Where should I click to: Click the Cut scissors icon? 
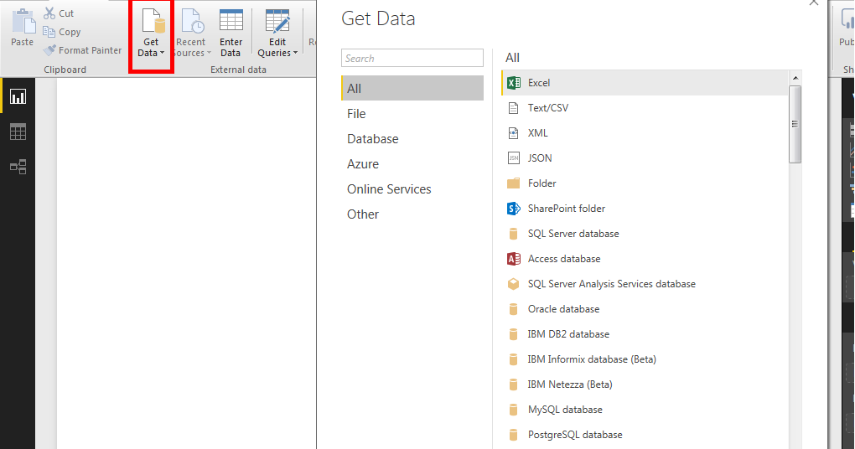click(x=49, y=13)
